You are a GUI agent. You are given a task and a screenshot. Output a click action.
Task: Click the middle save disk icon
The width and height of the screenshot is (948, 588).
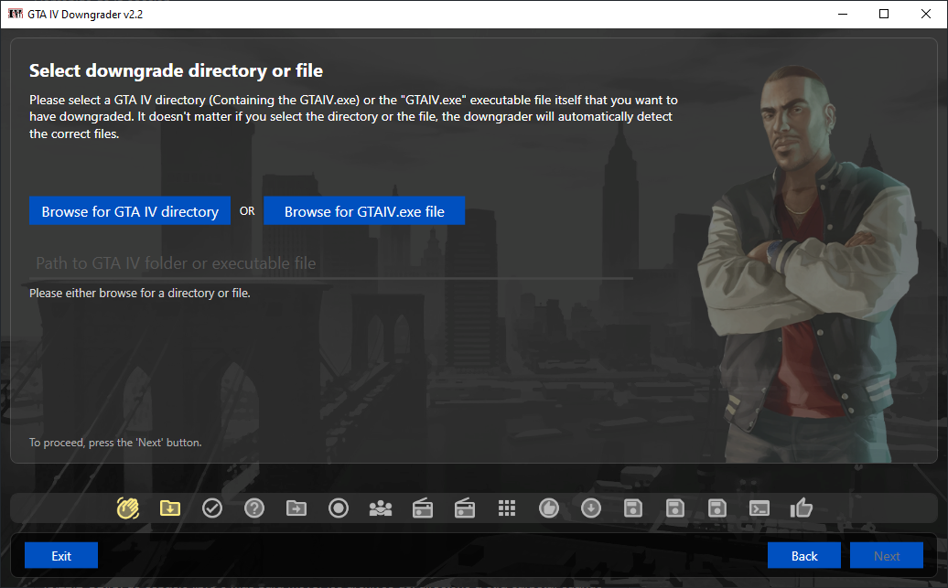pos(674,508)
